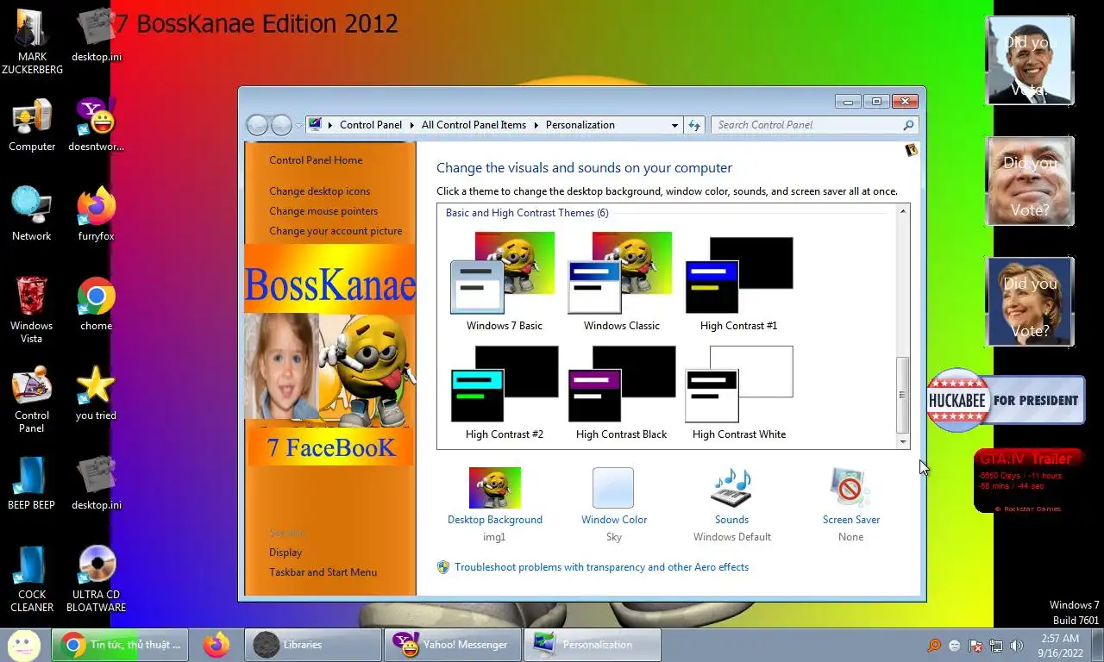Open Troubleshoot problems with transparency link

click(601, 567)
